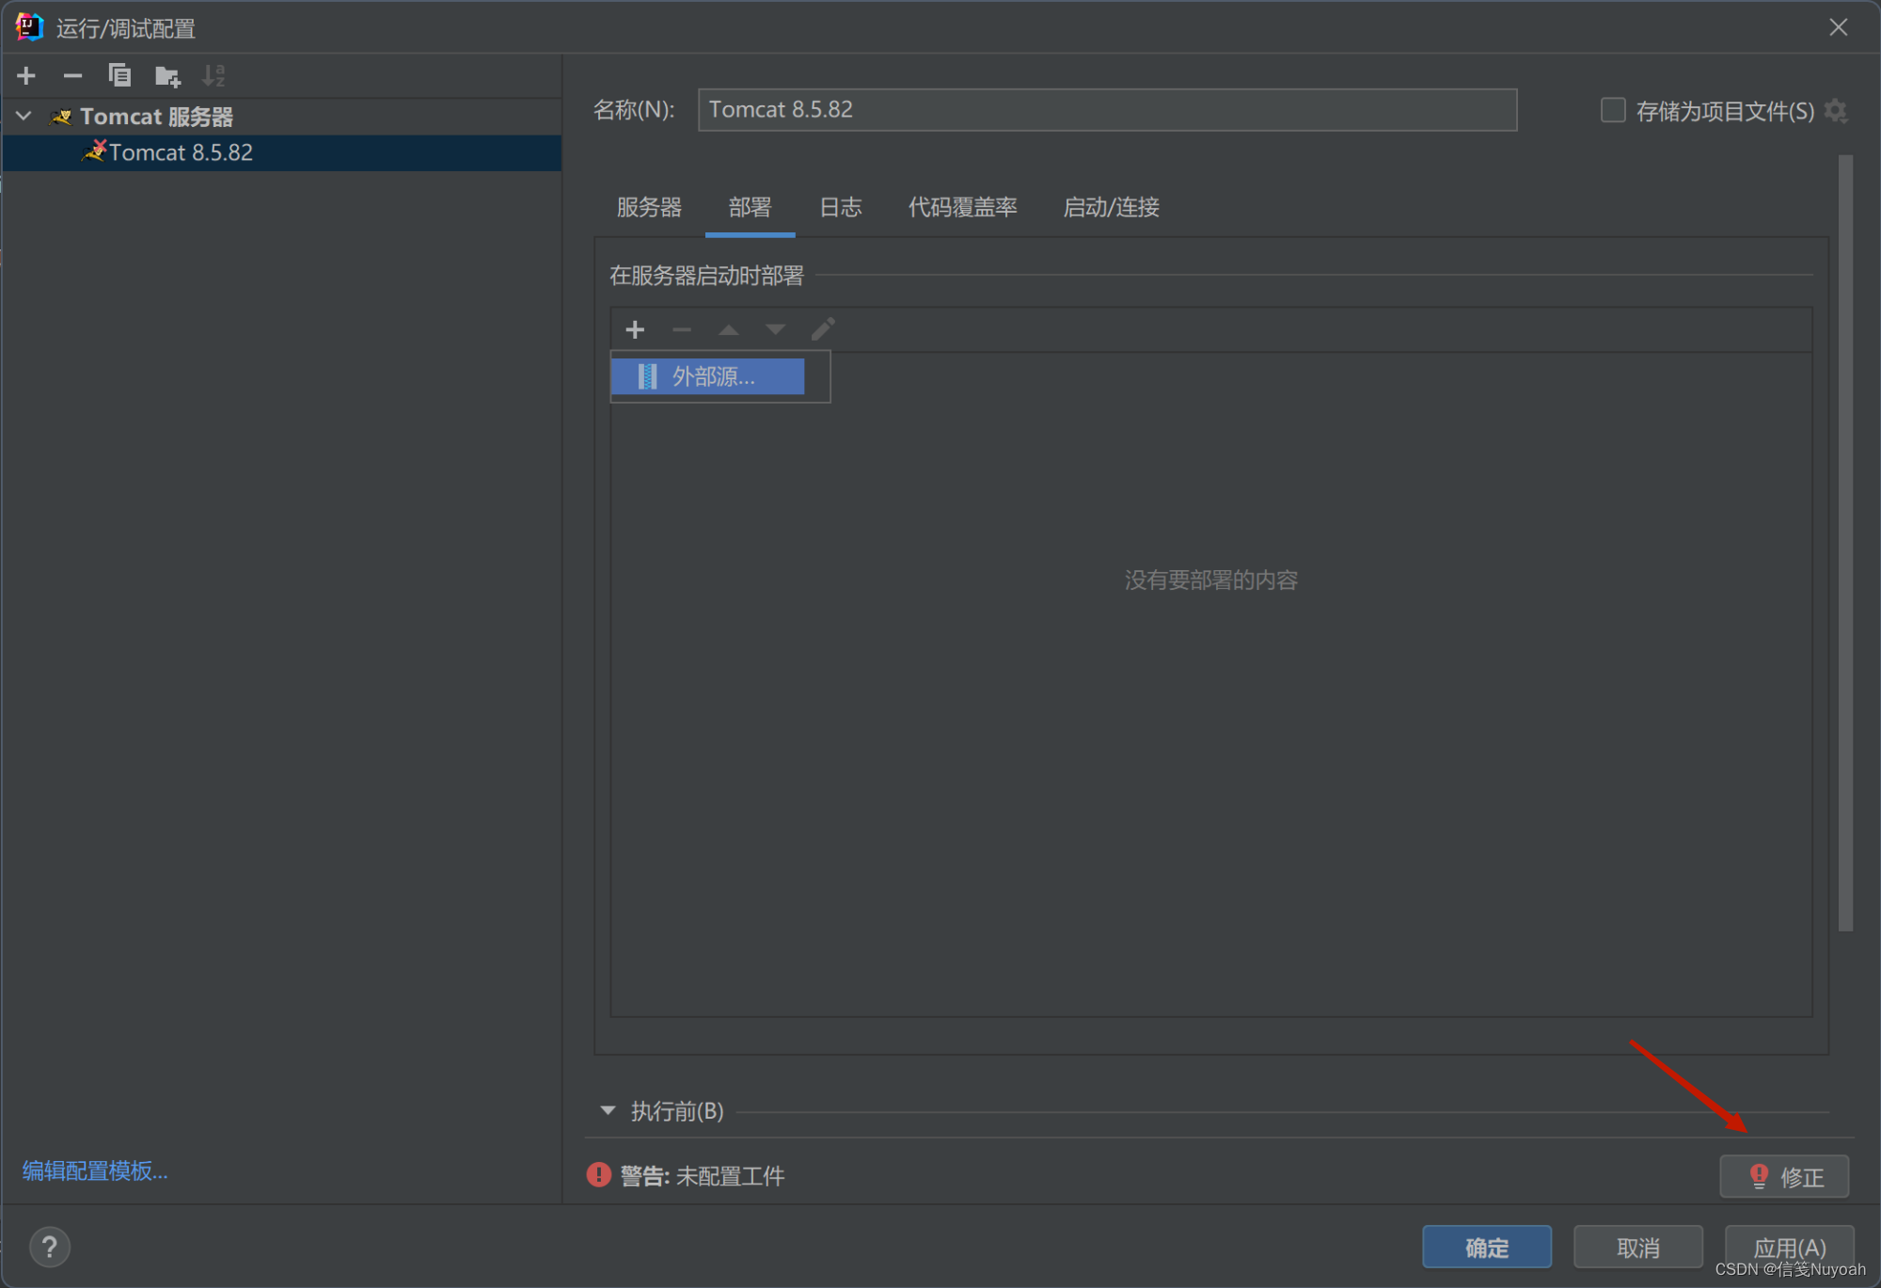Click the 警告: 未配置工件 message
1881x1288 pixels.
702,1176
